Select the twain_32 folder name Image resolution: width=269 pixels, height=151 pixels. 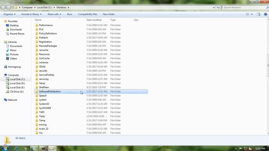click(44, 129)
